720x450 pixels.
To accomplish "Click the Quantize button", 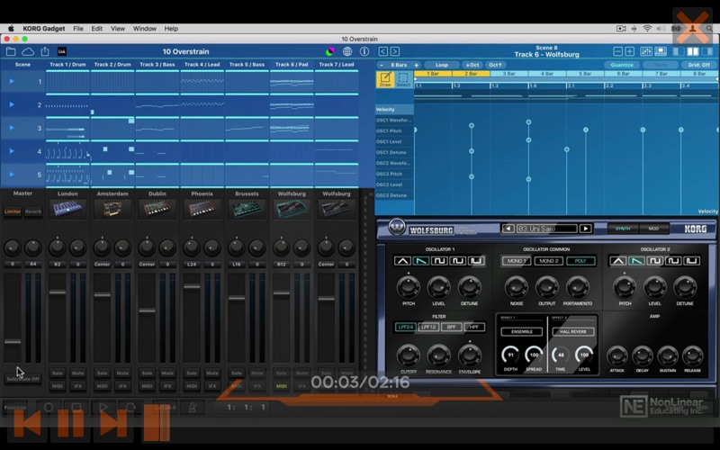I will (x=622, y=65).
